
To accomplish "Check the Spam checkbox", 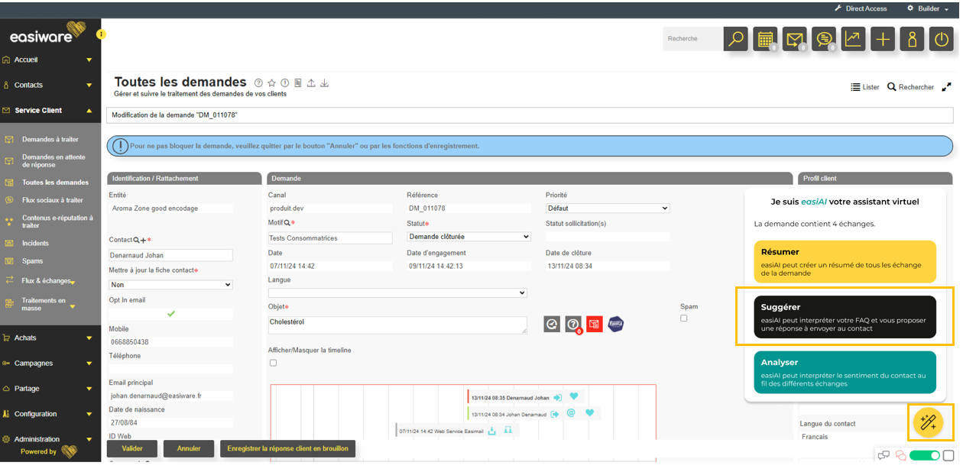I will (684, 318).
